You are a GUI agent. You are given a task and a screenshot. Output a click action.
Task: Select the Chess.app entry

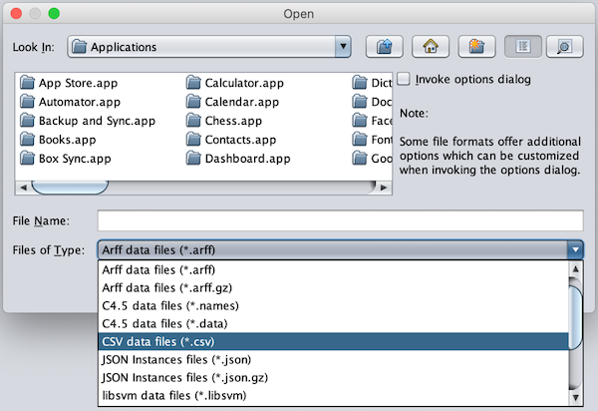pyautogui.click(x=224, y=121)
